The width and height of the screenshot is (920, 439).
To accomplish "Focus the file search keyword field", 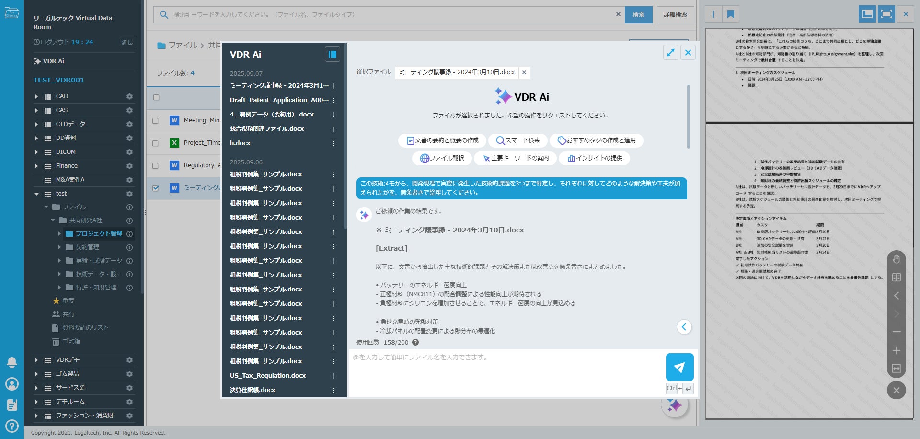I will [389, 14].
